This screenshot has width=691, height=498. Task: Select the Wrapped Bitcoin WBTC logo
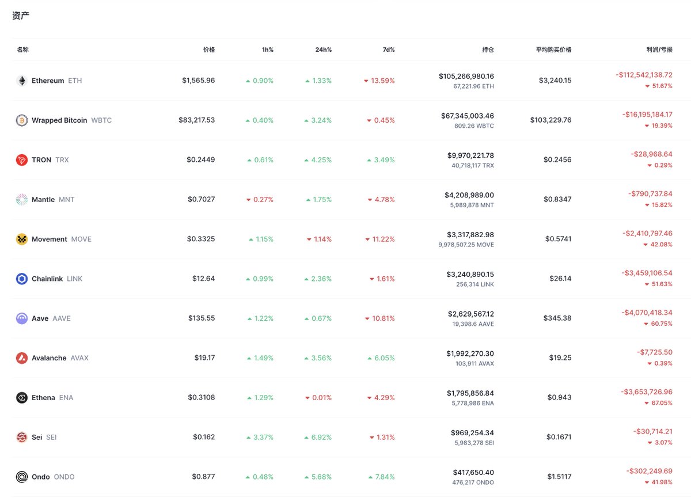point(21,120)
